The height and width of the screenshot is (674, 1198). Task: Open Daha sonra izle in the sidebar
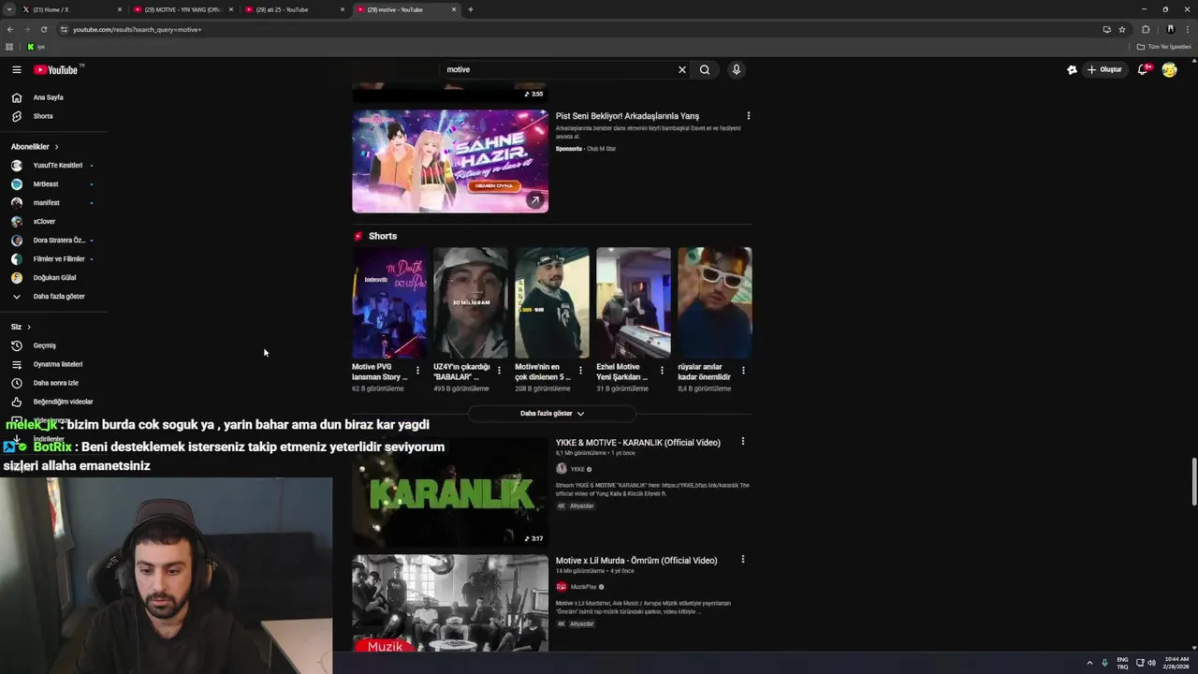pos(56,383)
